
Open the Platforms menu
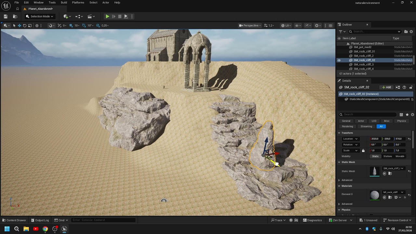[78, 3]
